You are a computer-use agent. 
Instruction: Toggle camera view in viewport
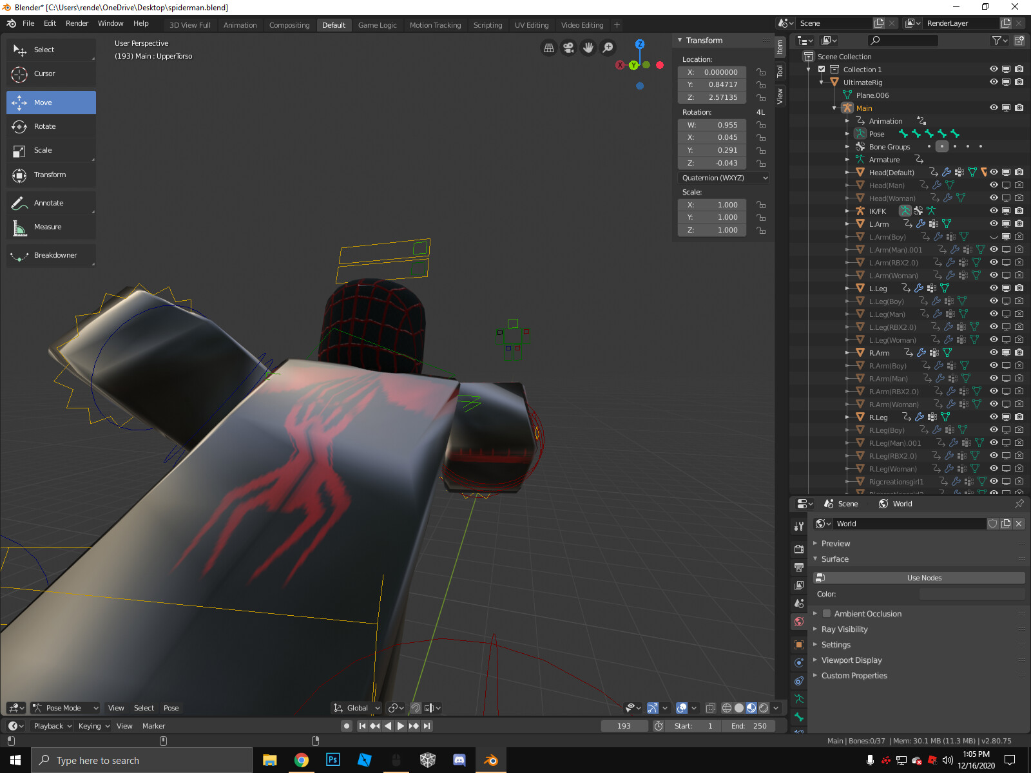pos(568,48)
